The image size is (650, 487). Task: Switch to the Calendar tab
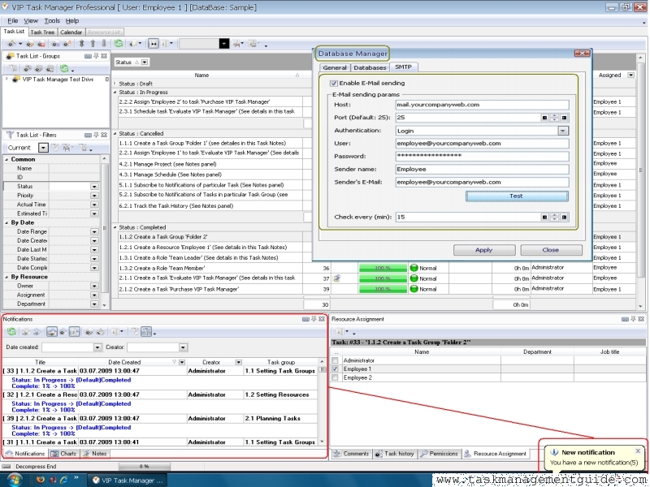click(x=71, y=32)
